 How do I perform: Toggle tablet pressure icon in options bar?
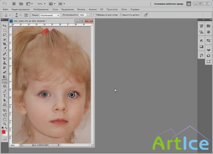pos(146,15)
